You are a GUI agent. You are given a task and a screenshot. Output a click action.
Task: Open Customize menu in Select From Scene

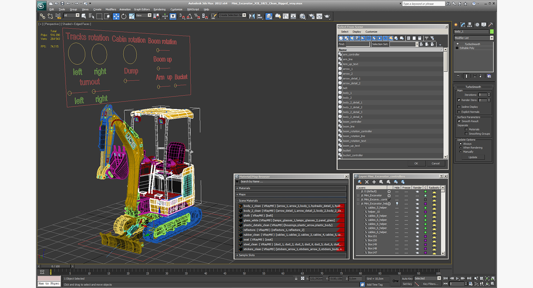pyautogui.click(x=371, y=32)
